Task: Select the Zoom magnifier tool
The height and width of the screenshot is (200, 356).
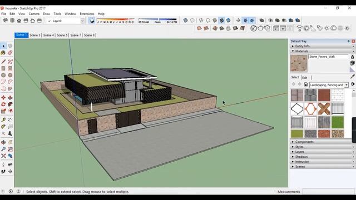Action: point(3,149)
